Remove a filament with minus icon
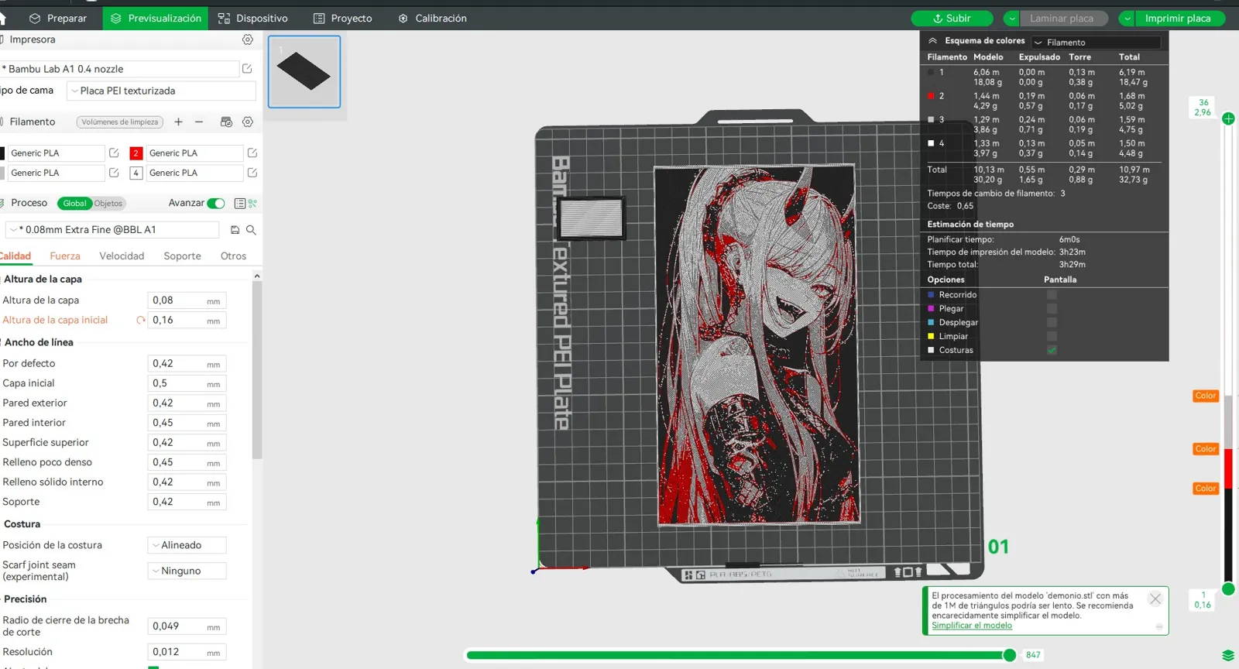Screen dimensions: 1239x669 pyautogui.click(x=199, y=122)
